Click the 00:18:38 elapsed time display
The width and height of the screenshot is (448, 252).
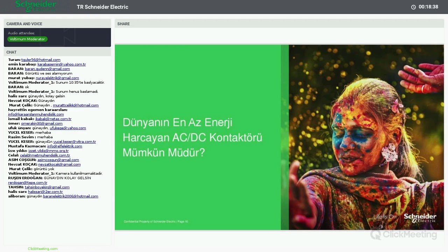click(428, 7)
